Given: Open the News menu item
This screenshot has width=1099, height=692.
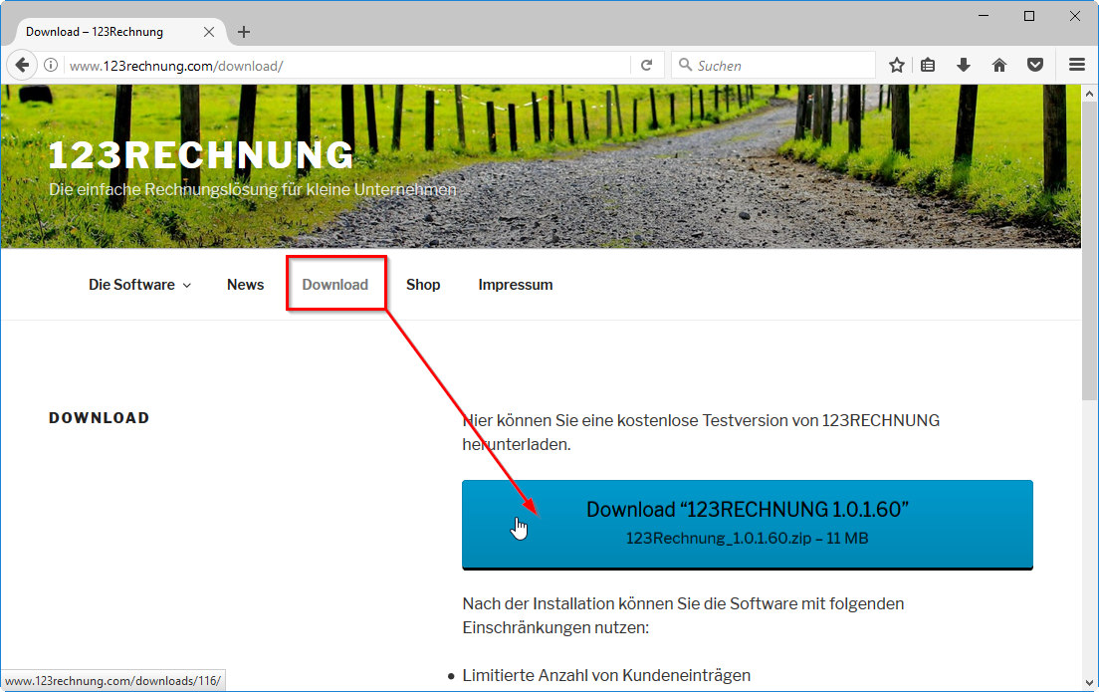Looking at the screenshot, I should point(245,285).
